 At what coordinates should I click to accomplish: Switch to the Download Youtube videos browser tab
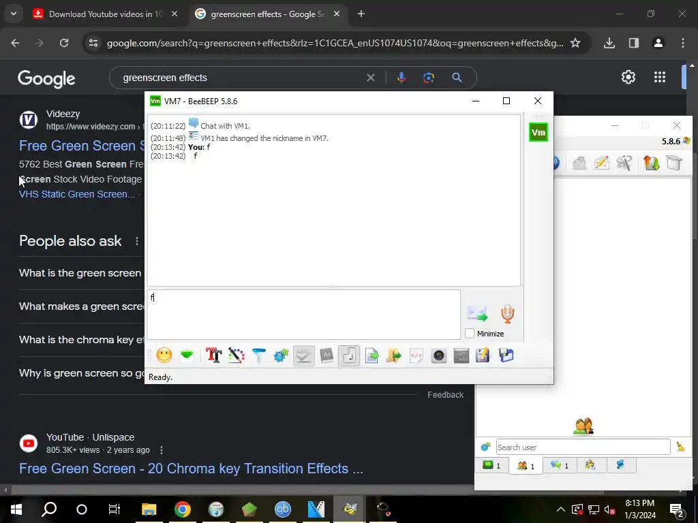(104, 14)
